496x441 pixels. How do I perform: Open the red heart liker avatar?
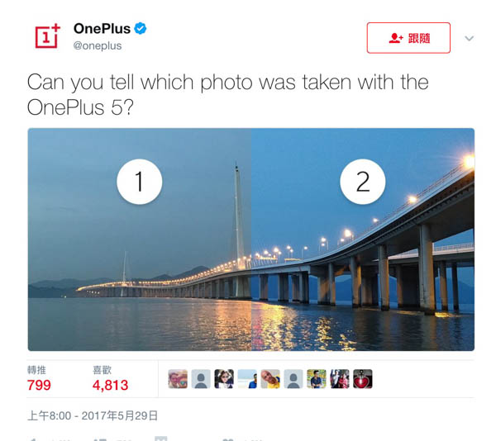pyautogui.click(x=363, y=379)
